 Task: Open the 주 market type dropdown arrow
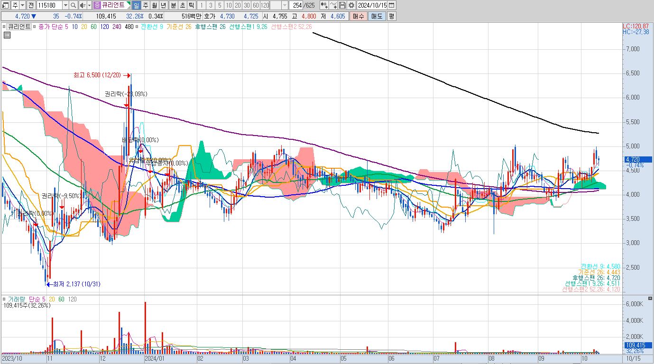coord(22,5)
